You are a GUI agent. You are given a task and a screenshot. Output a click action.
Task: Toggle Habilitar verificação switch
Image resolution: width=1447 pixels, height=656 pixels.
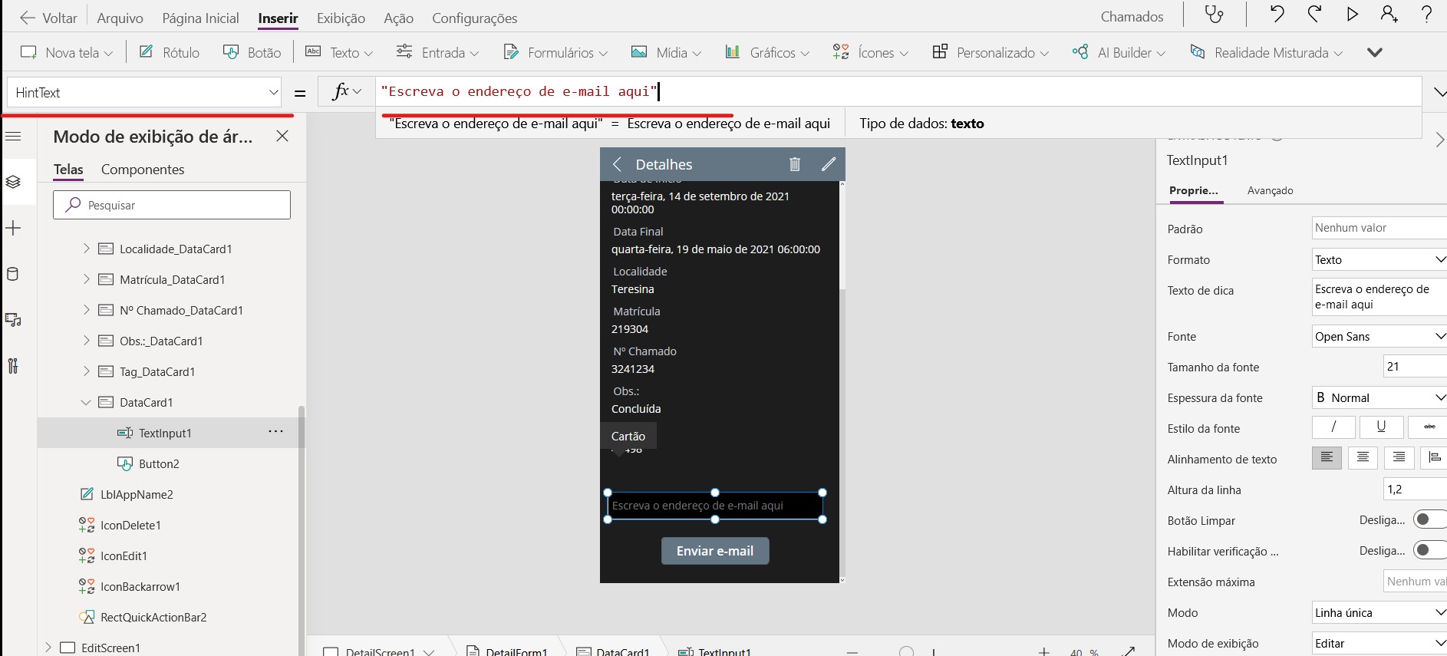pyautogui.click(x=1429, y=551)
